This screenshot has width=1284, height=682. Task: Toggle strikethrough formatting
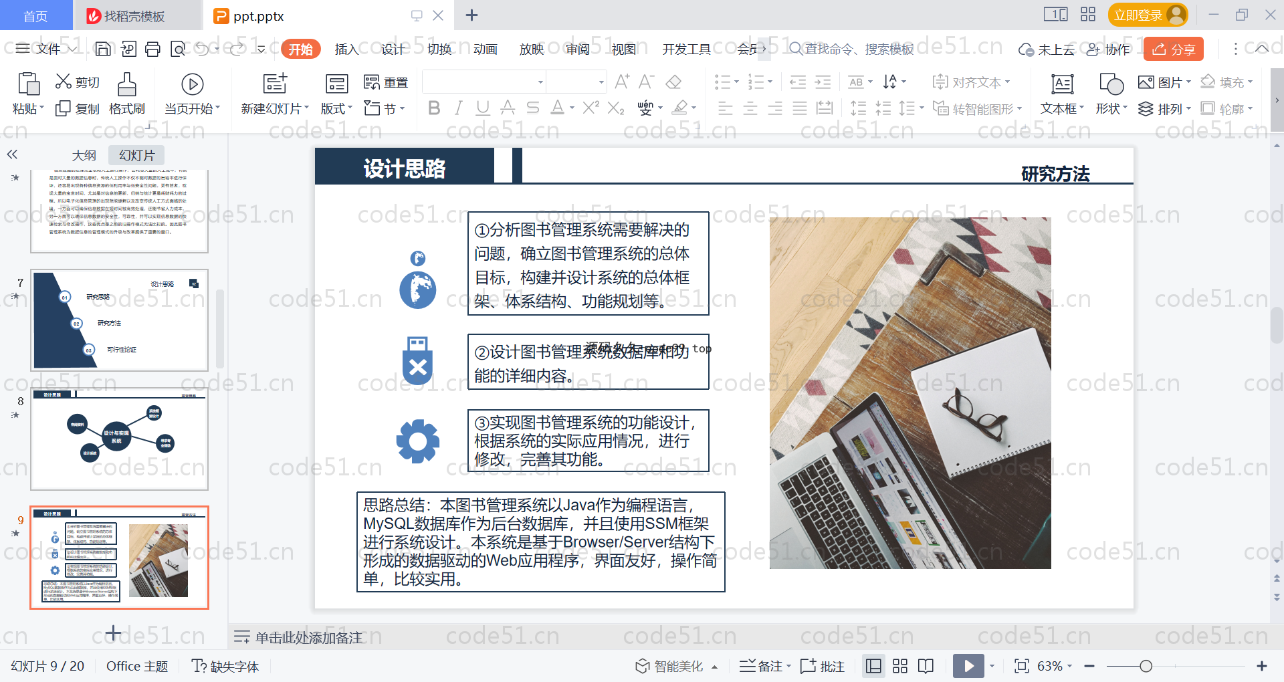click(x=532, y=108)
